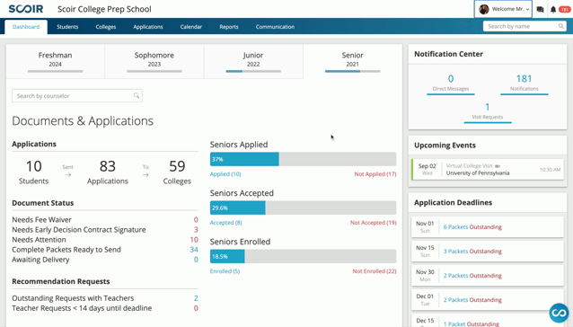Viewport: 573px width, 327px height.
Task: Switch to the Dashboard tab
Action: coord(26,27)
